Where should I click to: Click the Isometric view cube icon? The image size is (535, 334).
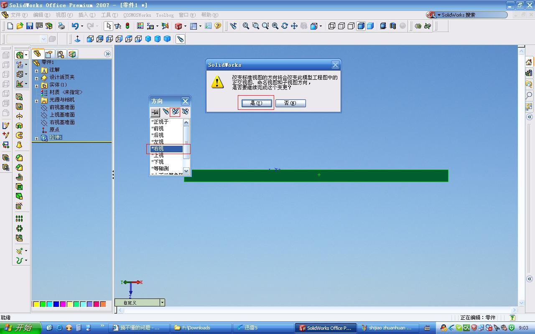[x=148, y=39]
